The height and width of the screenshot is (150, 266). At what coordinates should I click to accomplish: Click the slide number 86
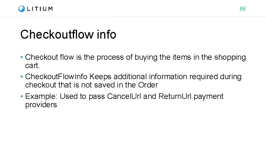pyautogui.click(x=242, y=9)
